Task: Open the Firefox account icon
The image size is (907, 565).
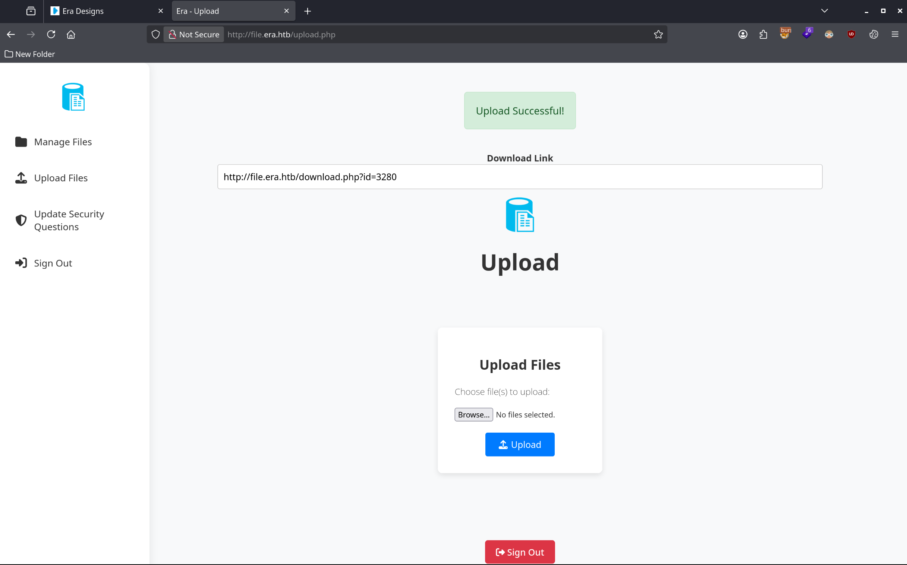Action: click(743, 34)
